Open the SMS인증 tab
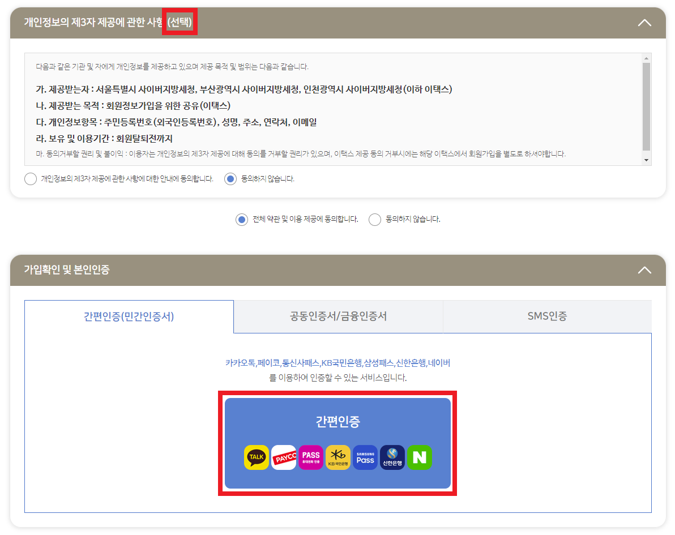Image resolution: width=675 pixels, height=535 pixels. (547, 316)
